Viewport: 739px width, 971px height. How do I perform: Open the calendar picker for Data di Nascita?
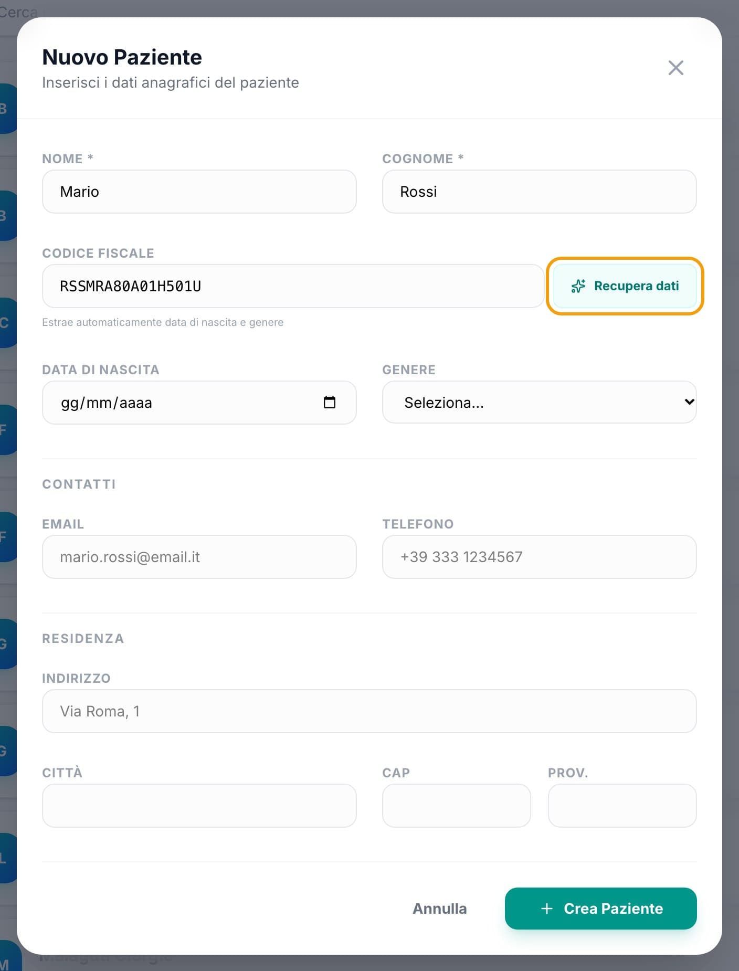click(x=329, y=402)
